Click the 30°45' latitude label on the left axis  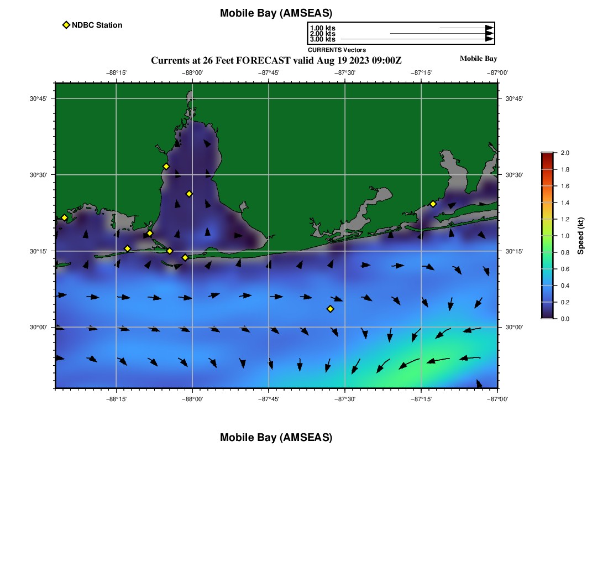tap(38, 98)
